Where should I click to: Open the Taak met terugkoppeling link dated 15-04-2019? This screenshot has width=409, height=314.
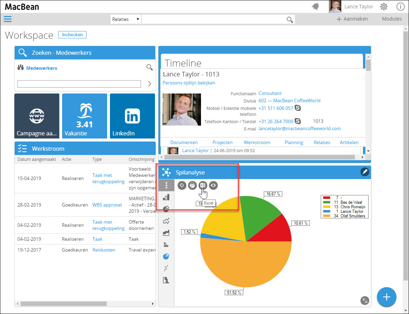109,178
